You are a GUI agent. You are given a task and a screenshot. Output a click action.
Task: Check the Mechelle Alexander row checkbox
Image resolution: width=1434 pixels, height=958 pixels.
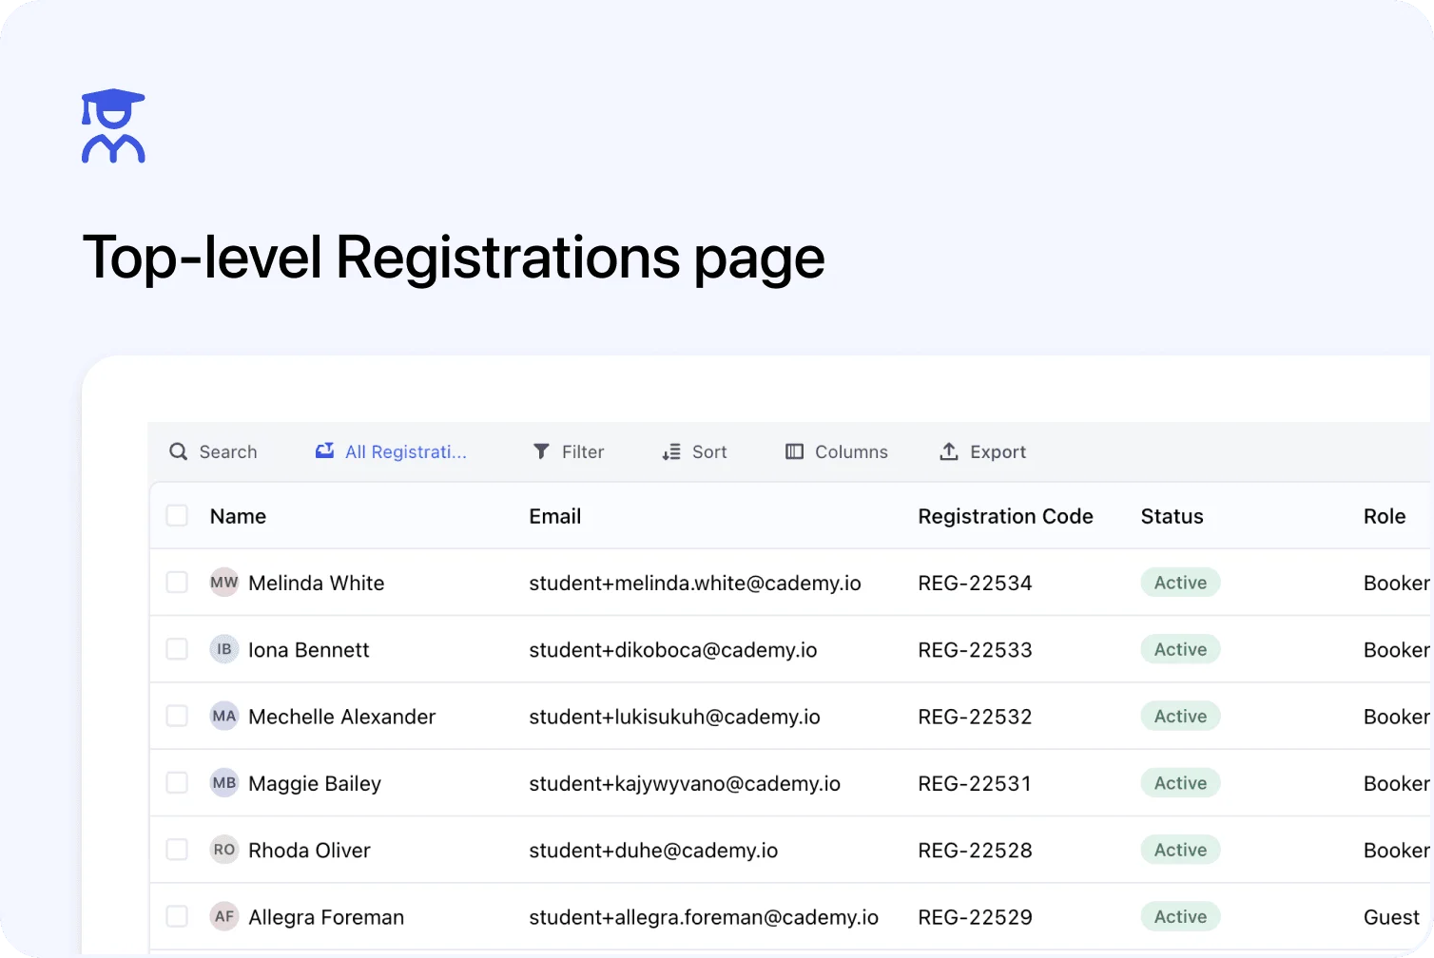(x=177, y=716)
